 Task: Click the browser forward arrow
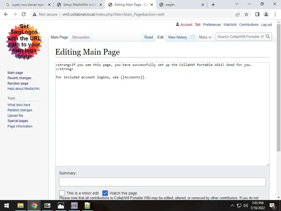pyautogui.click(x=15, y=14)
